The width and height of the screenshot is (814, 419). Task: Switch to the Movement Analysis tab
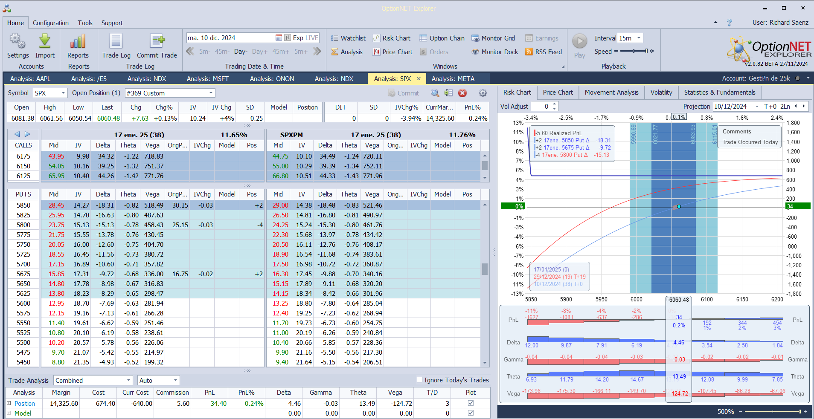(x=611, y=92)
